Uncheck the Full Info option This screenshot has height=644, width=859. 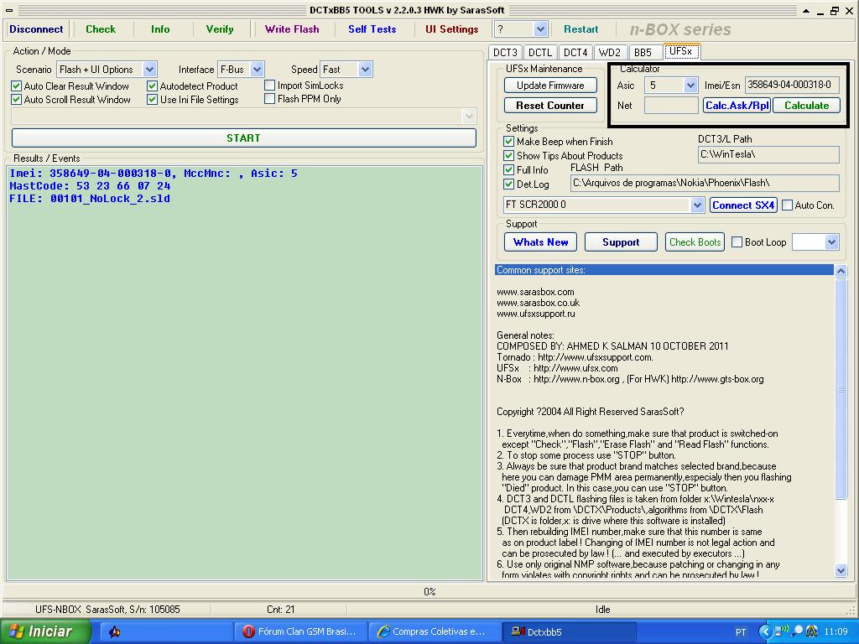point(509,169)
